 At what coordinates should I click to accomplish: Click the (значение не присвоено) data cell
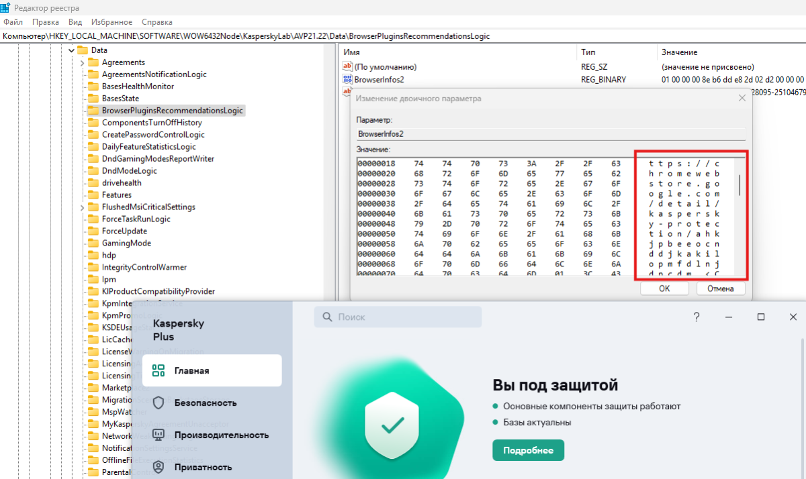(708, 66)
